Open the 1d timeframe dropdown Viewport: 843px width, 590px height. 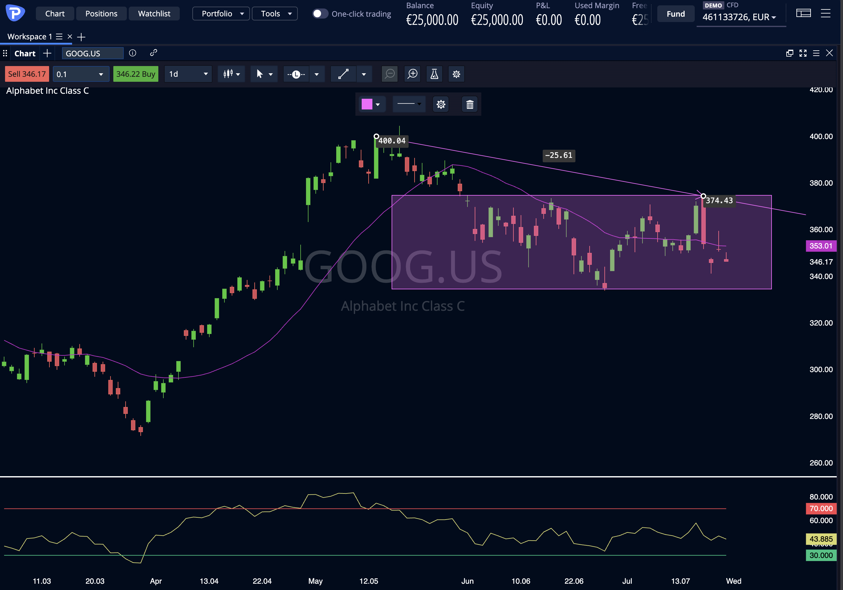click(188, 74)
